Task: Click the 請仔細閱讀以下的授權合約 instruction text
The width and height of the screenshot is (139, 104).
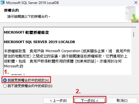Action: (29, 17)
